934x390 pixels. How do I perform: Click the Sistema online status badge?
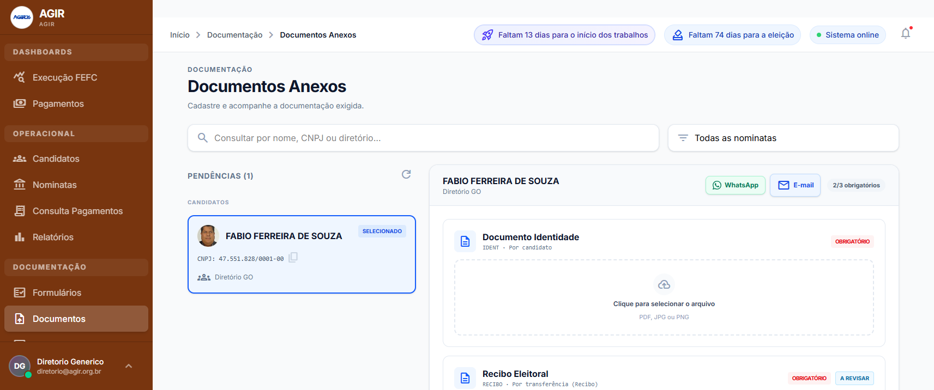[847, 35]
